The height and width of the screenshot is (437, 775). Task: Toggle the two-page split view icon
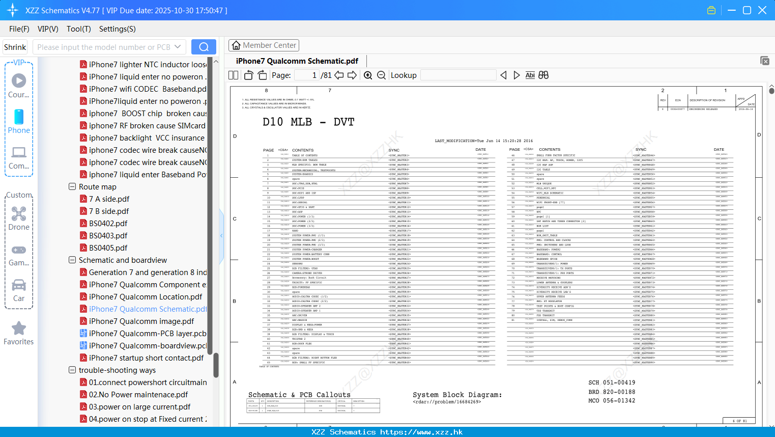click(234, 75)
